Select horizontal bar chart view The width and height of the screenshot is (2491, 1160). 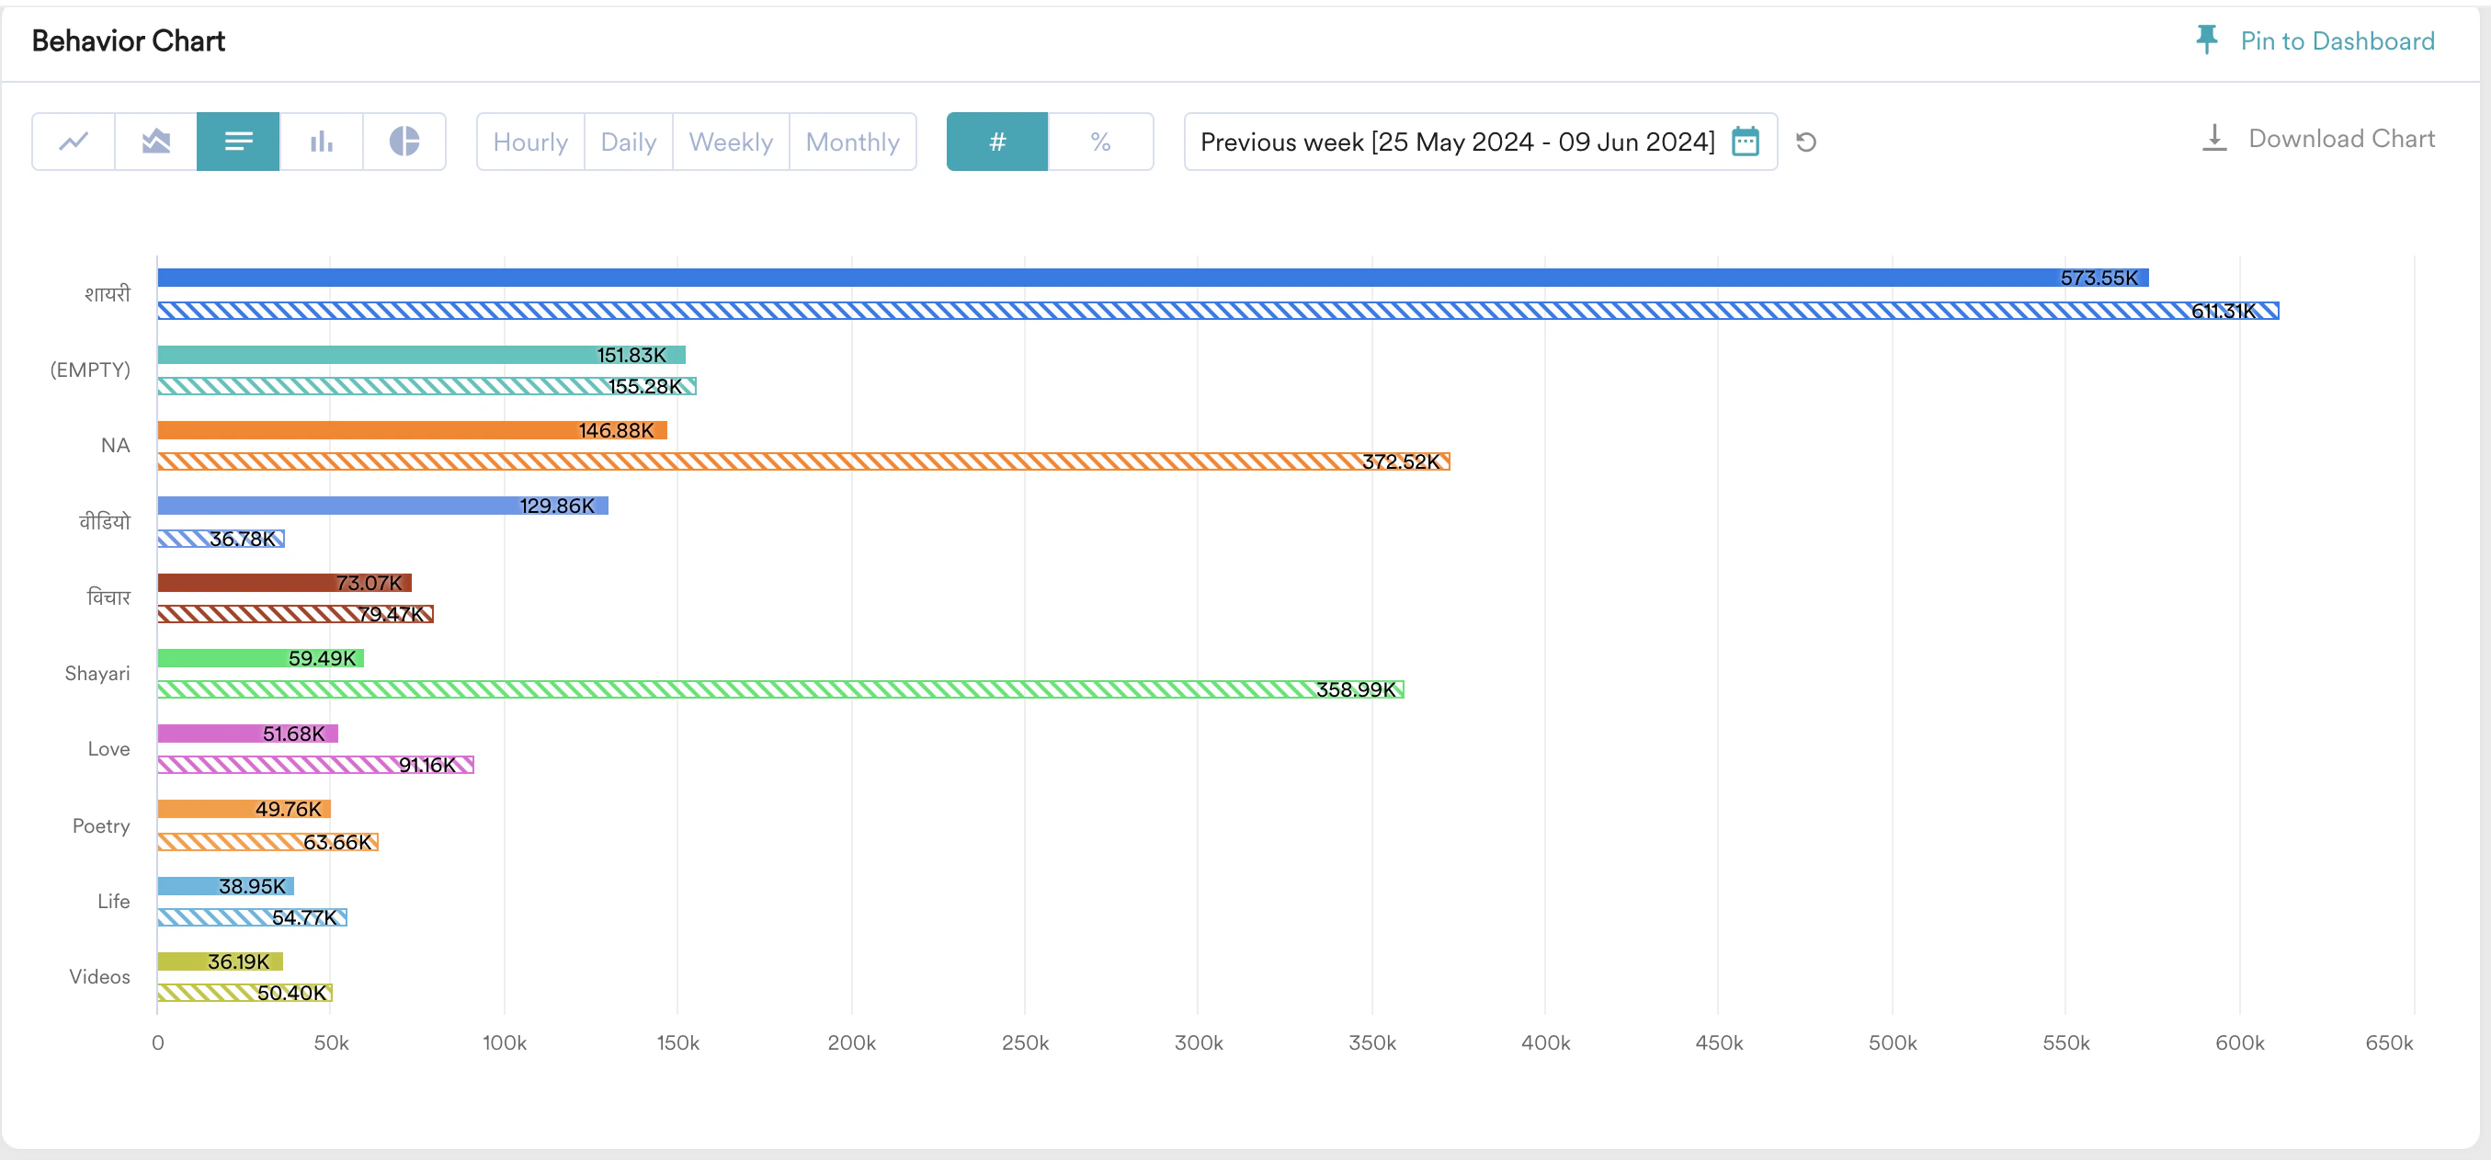(238, 142)
